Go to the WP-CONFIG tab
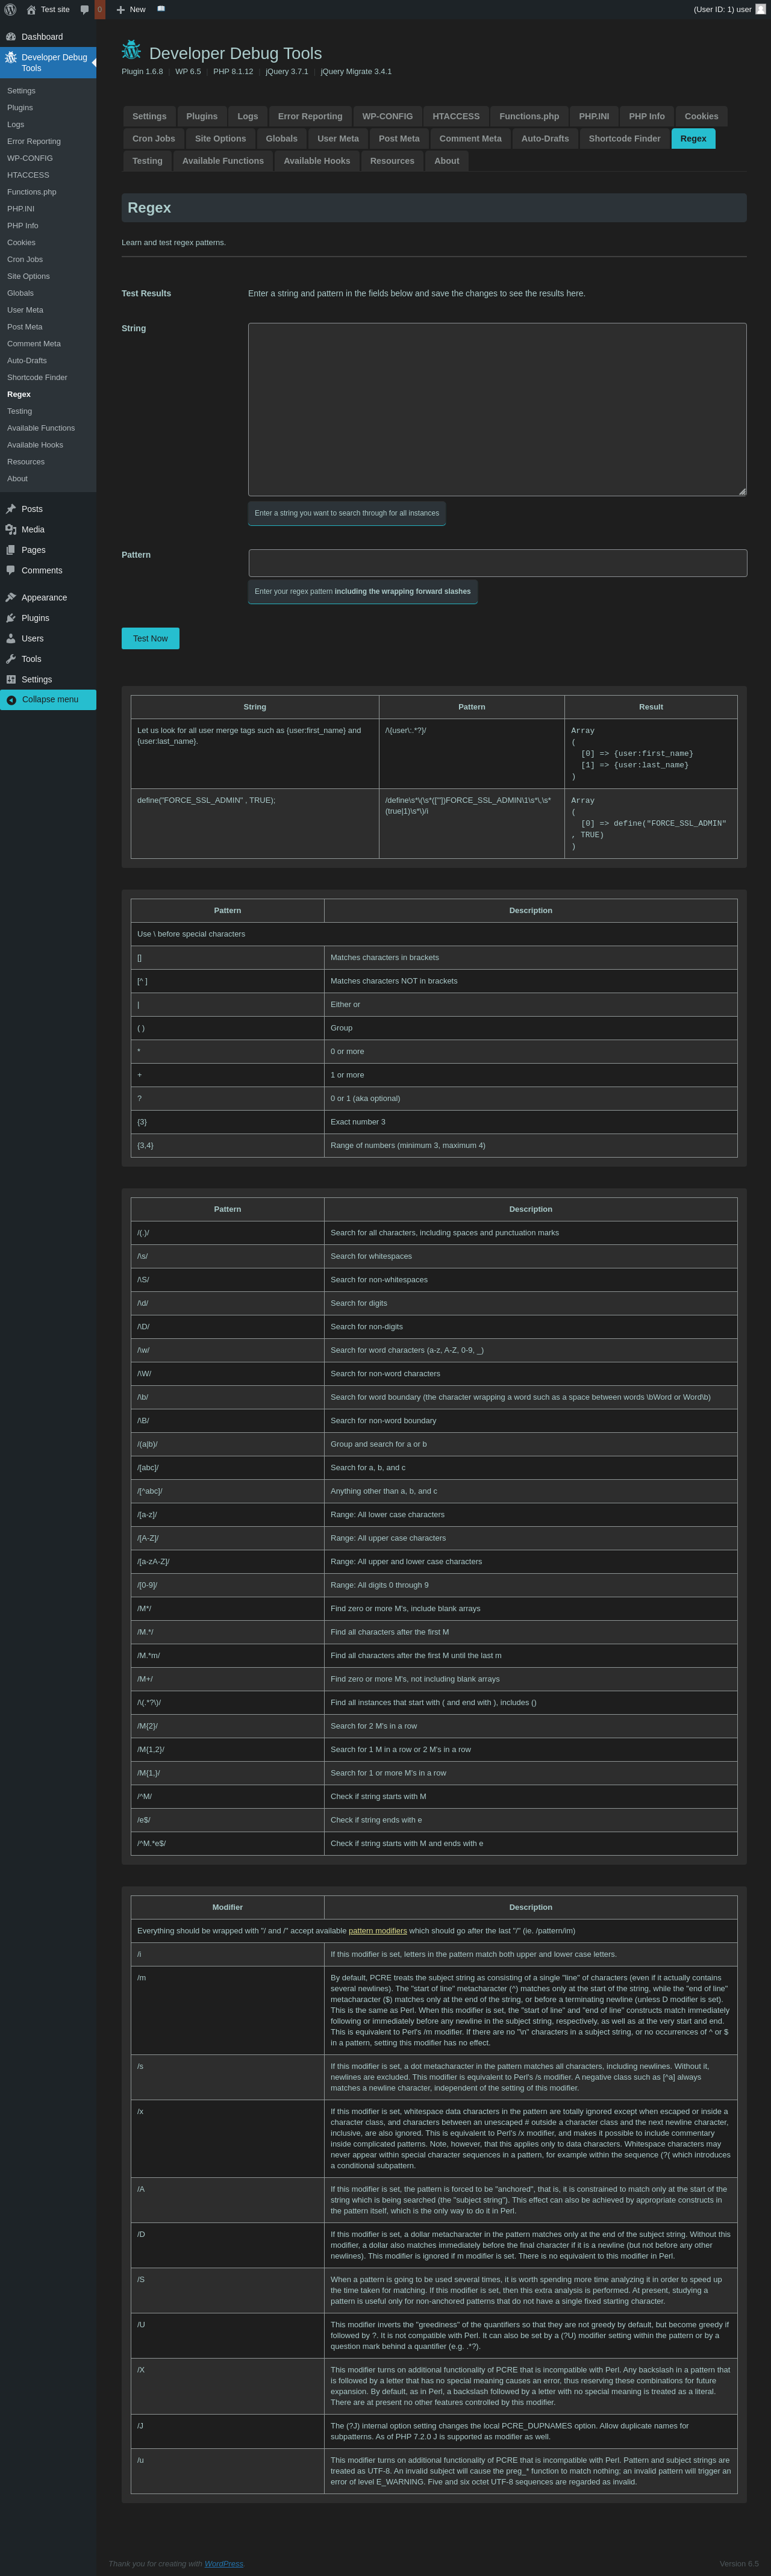771x2576 pixels. (x=387, y=116)
